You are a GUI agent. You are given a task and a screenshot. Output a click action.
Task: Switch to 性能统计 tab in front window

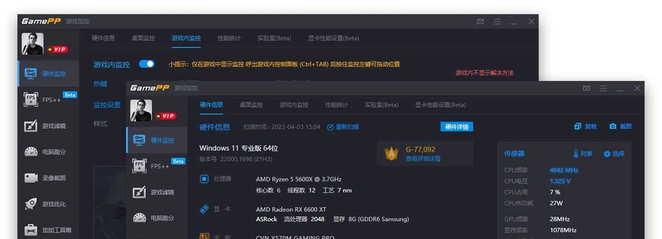point(337,105)
